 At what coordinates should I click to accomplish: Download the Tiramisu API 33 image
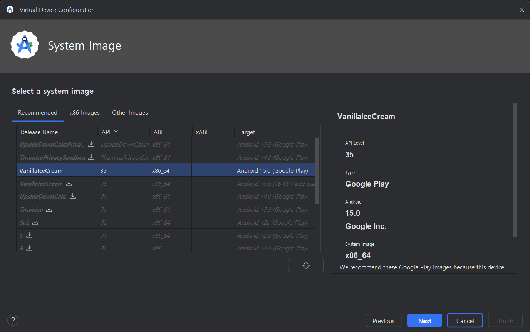point(49,209)
